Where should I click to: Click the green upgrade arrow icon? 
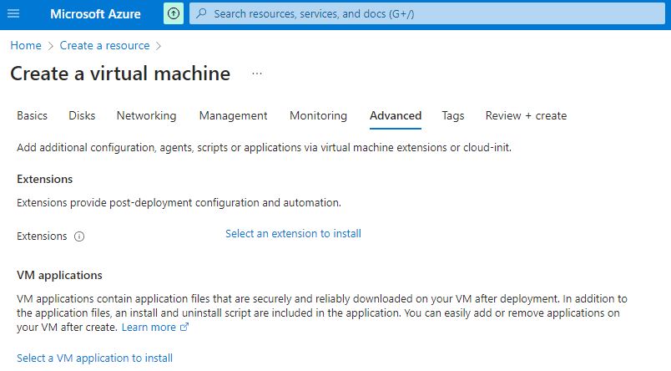(173, 14)
